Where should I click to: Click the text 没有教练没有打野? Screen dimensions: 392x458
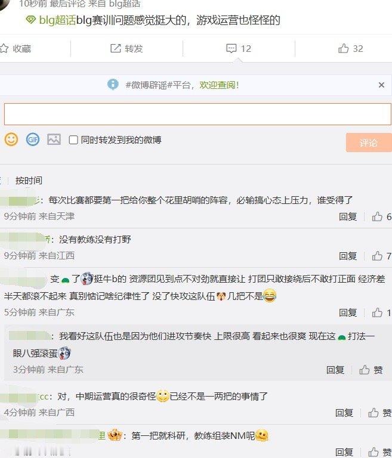tap(95, 240)
